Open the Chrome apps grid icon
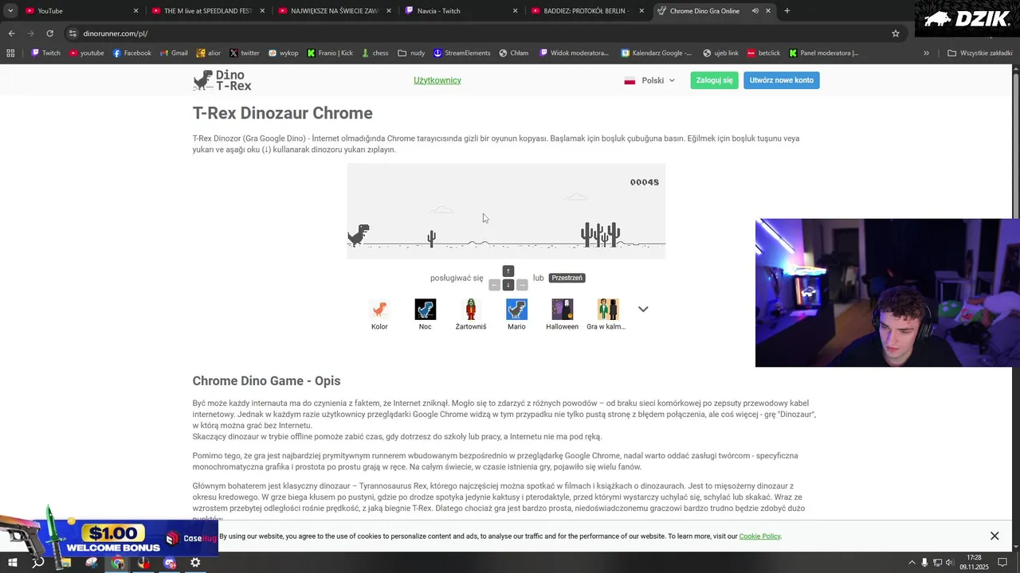This screenshot has height=573, width=1020. point(10,53)
